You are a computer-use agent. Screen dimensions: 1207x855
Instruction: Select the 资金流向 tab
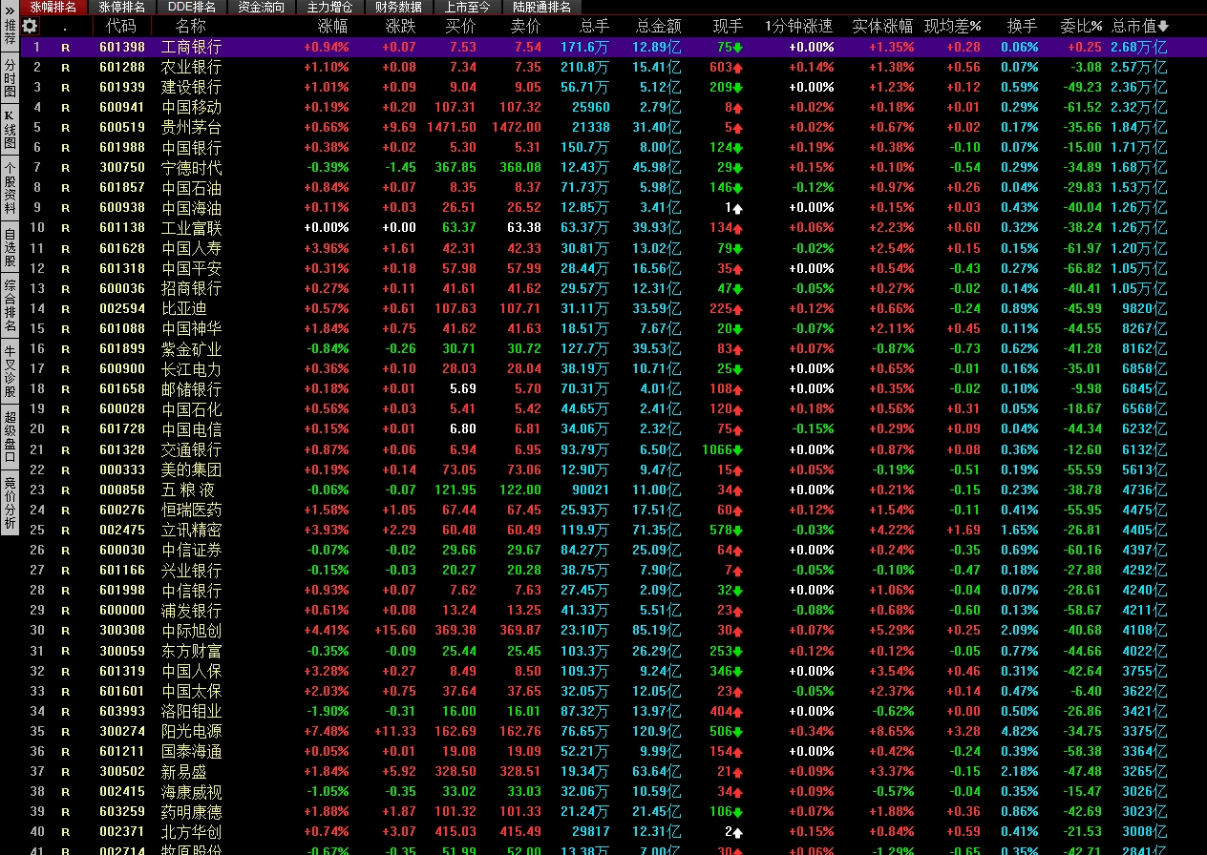click(x=261, y=7)
